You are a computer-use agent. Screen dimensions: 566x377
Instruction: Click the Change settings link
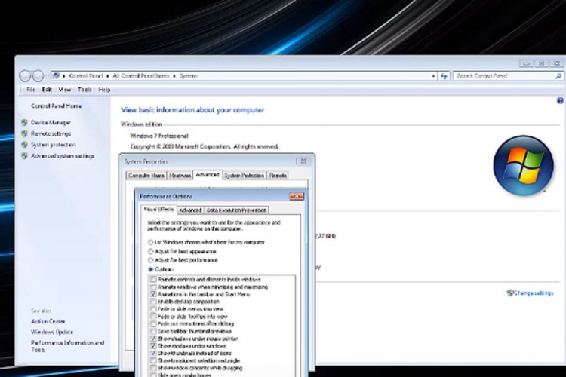click(x=534, y=293)
